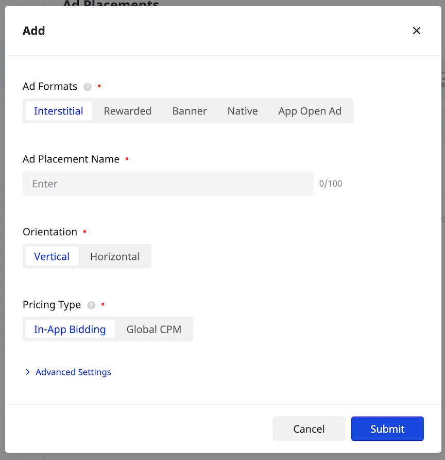Select the App Open Ad format
This screenshot has height=460, width=445.
[x=310, y=110]
